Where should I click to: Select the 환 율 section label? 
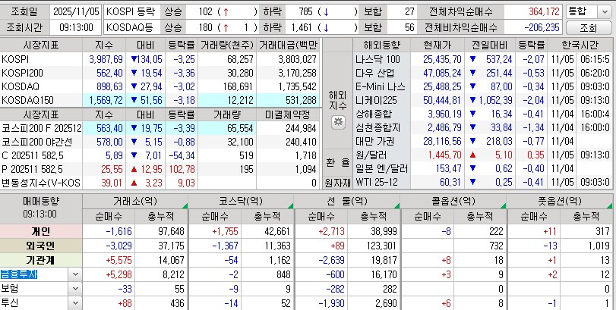(338, 162)
